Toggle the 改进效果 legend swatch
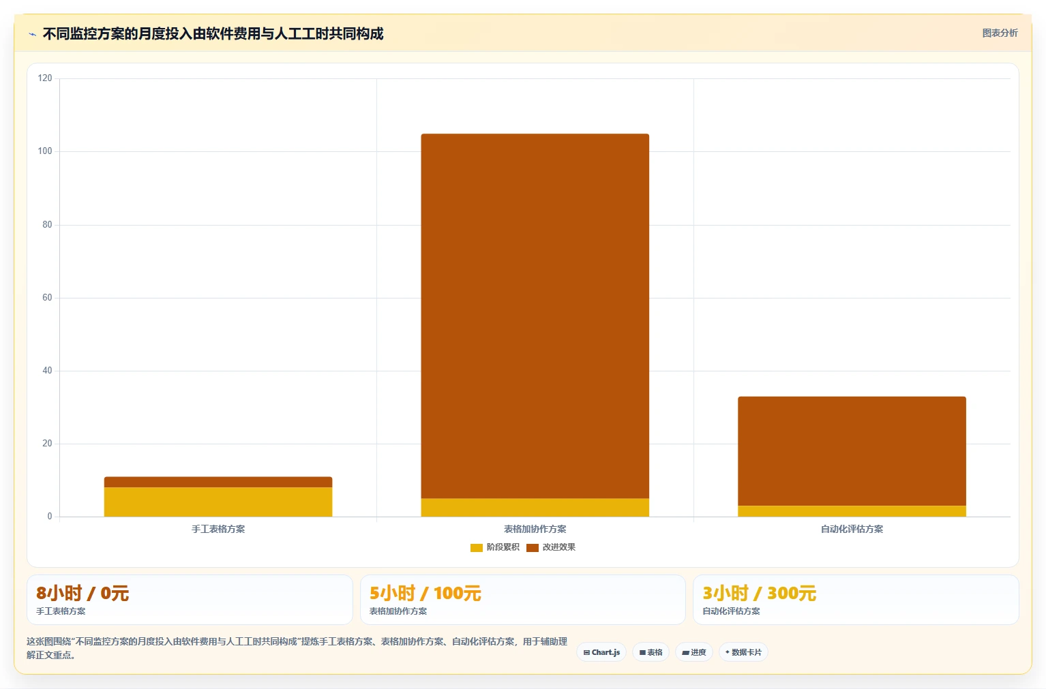The height and width of the screenshot is (689, 1046). [532, 547]
